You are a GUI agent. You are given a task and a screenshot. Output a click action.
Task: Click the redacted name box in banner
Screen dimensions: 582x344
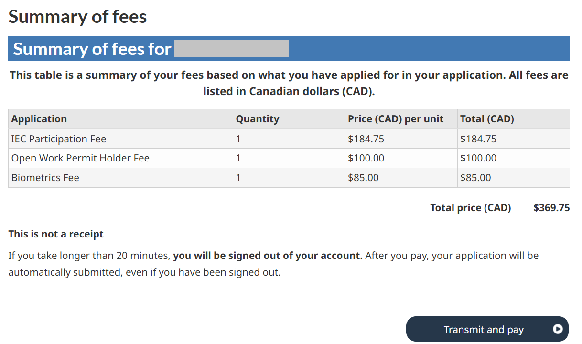[x=231, y=49]
